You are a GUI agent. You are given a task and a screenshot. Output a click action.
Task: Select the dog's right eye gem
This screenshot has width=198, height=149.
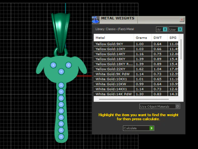tap(68, 65)
